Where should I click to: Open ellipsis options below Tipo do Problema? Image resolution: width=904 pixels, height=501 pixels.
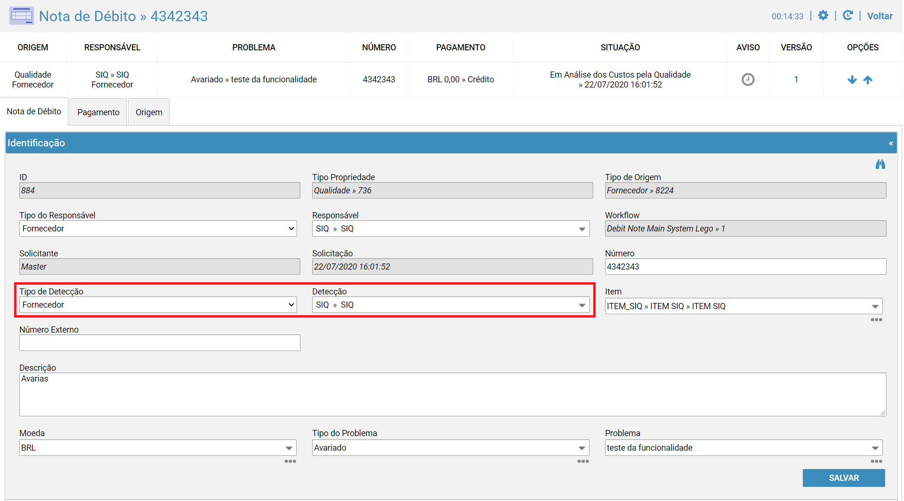click(x=583, y=461)
